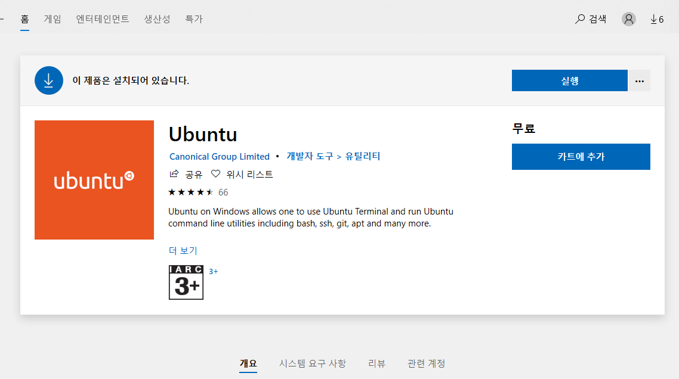Open the 생산성 tab
This screenshot has height=379, width=679.
(157, 19)
